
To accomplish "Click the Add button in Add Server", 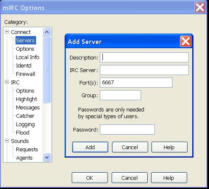I will [90, 147].
